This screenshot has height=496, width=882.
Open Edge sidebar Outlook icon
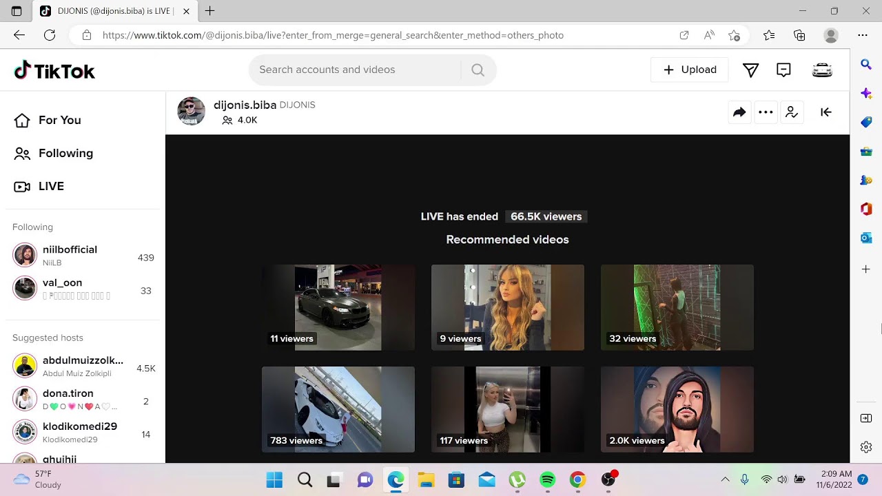tap(866, 238)
